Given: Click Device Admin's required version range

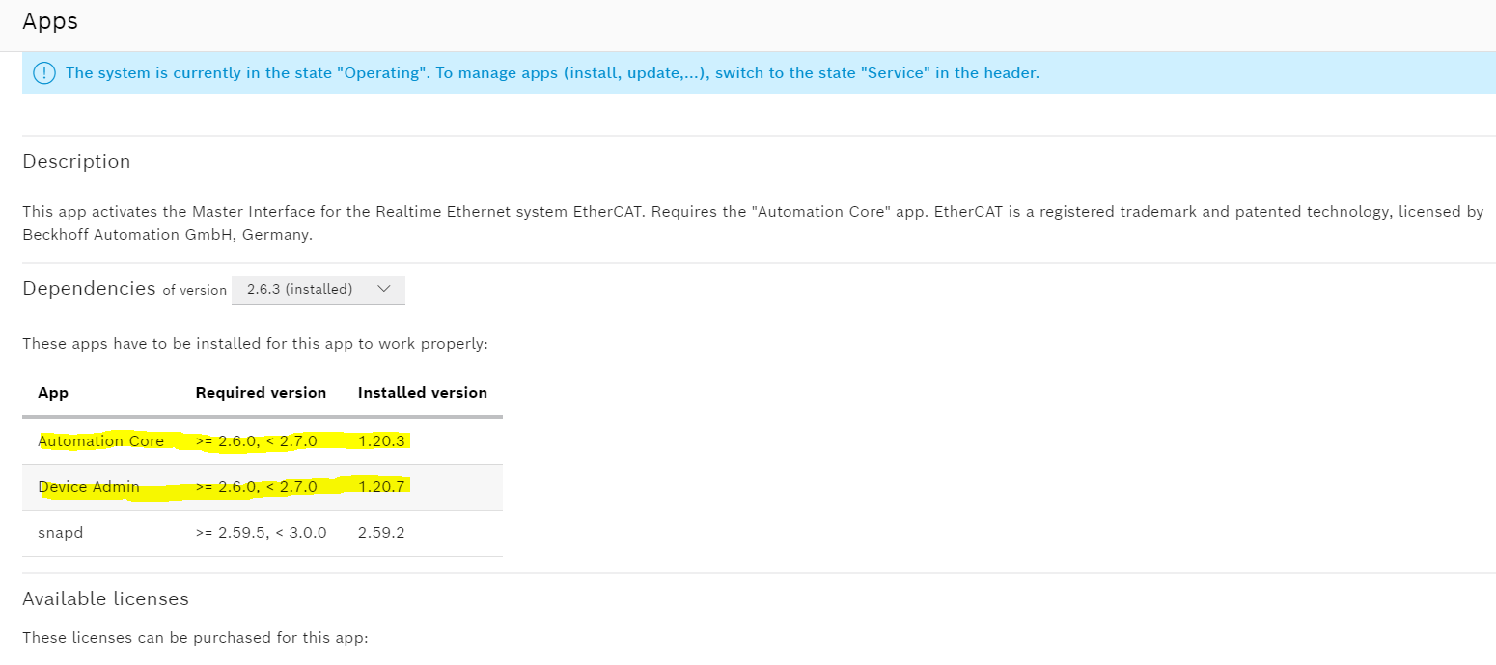Looking at the screenshot, I should coord(256,487).
